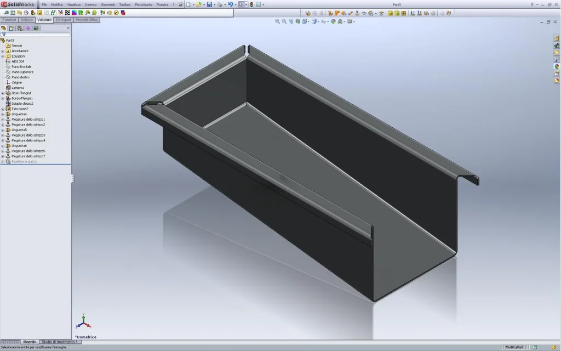Click the Zoom to Fit magnifier icon
The image size is (561, 351).
coord(277,21)
